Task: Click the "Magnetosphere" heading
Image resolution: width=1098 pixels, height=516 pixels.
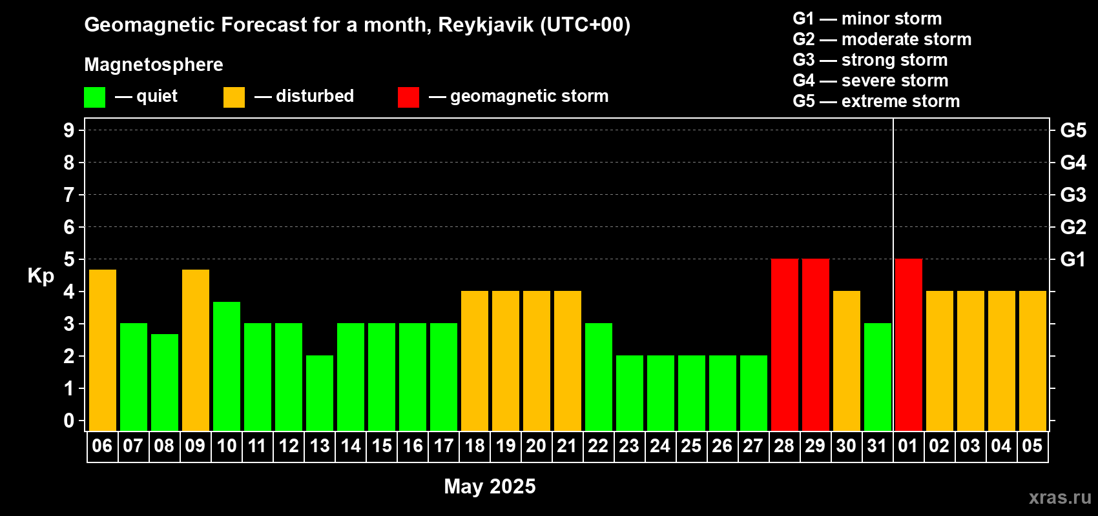Action: tap(154, 64)
